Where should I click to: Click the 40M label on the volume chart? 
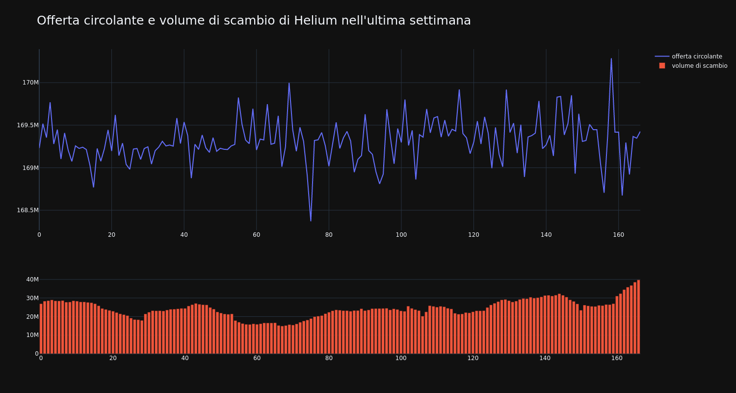32,280
